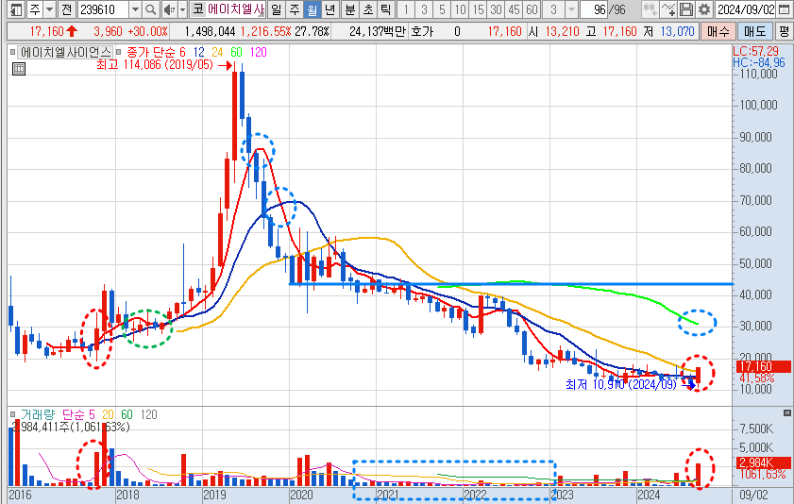Click the 에이치엘사이언스 chart legend label
Screen dimensions: 794x504
click(x=65, y=52)
